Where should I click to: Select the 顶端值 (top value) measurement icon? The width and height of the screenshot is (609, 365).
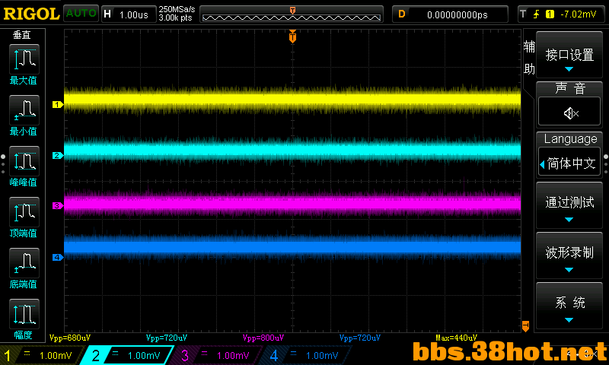point(24,212)
